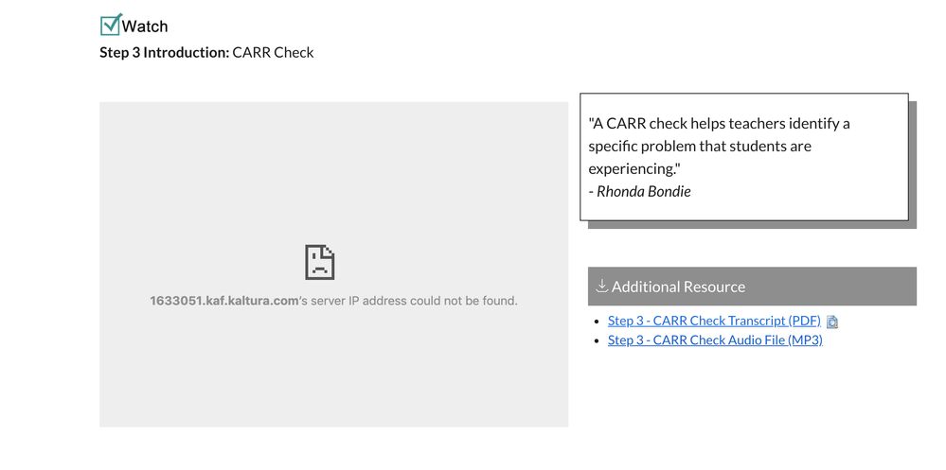The width and height of the screenshot is (946, 470).
Task: Click the 1633051.kaf.kaltura.com domain text
Action: click(x=223, y=301)
